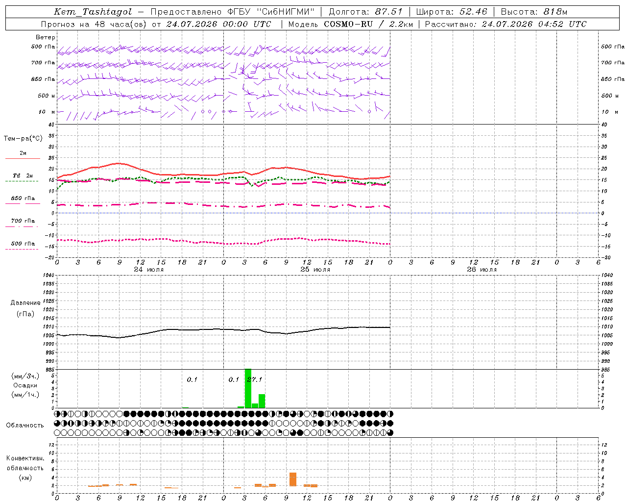Click the Kem_Tashtagol station title
The image size is (627, 502).
coord(93,12)
